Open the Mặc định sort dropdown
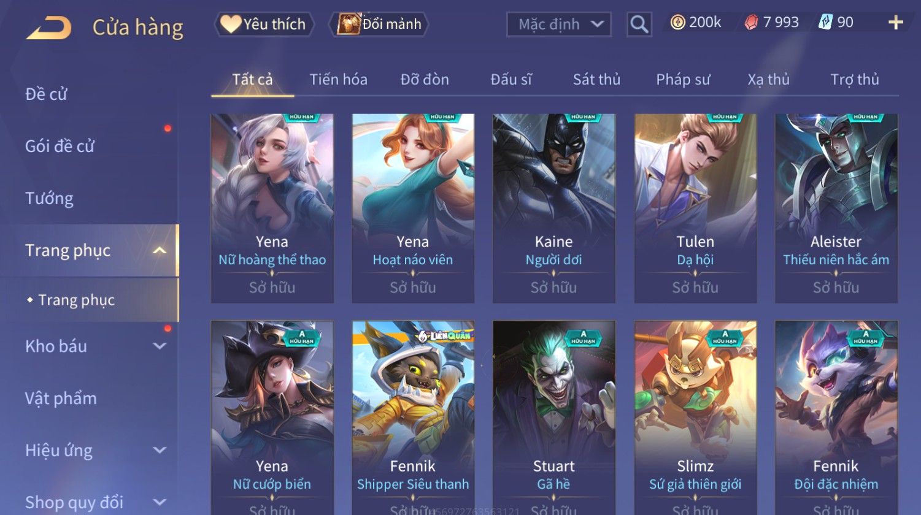 pos(559,25)
